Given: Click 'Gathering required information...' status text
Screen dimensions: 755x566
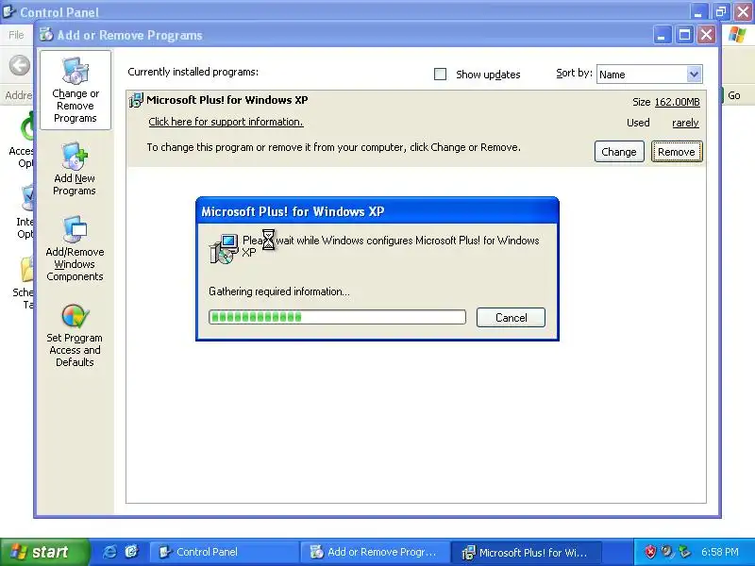Looking at the screenshot, I should coord(279,291).
